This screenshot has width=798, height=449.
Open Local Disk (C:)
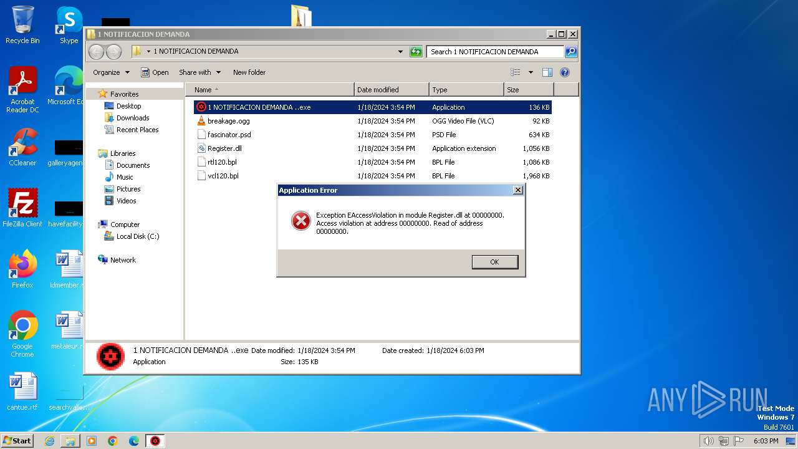coord(137,236)
